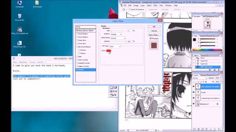Click the standard screen mode icon in toolbox
Viewport: 236px width, 132px height.
click(111, 91)
